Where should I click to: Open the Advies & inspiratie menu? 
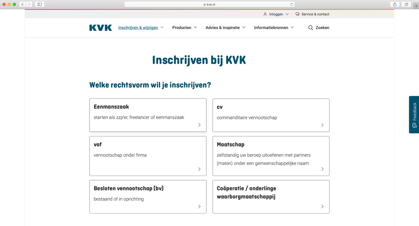[223, 28]
